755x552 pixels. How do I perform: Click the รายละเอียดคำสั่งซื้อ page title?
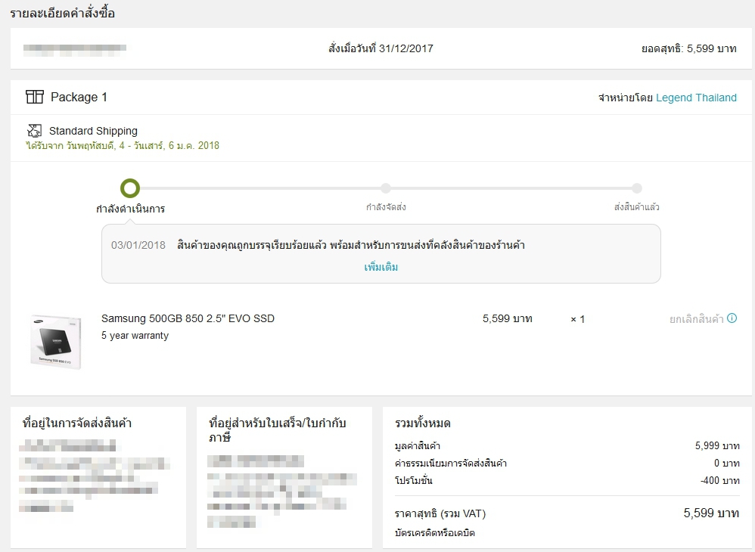63,13
